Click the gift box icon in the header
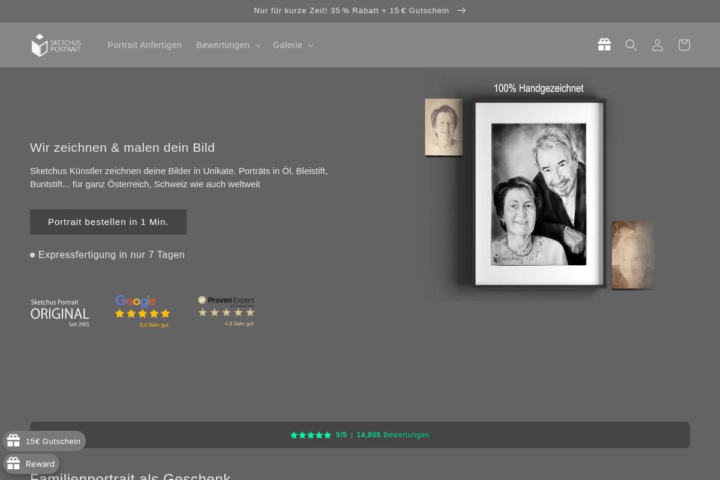 (604, 44)
